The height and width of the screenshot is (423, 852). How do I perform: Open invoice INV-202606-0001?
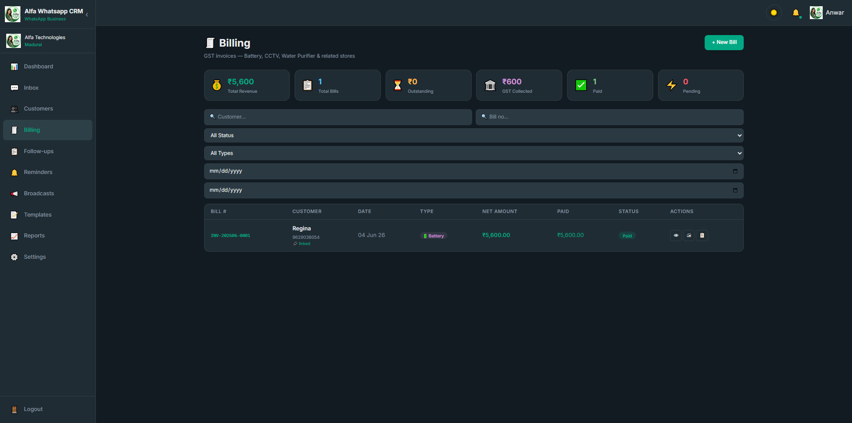[230, 236]
